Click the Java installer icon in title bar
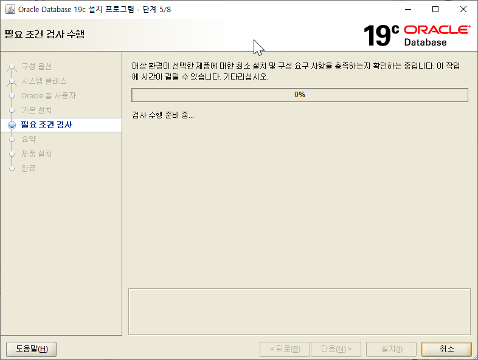Screen dimensions: 478x360 click(x=10, y=9)
